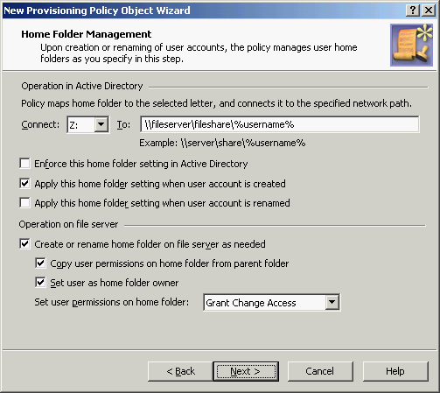The image size is (440, 393).
Task: Toggle Apply setting when user account is created
Action: point(24,184)
